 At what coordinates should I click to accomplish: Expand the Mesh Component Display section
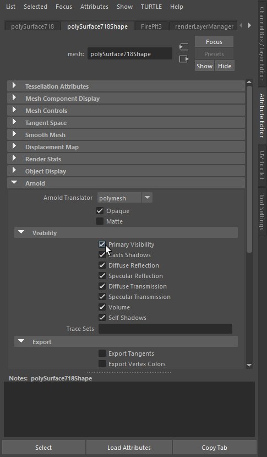pyautogui.click(x=126, y=99)
